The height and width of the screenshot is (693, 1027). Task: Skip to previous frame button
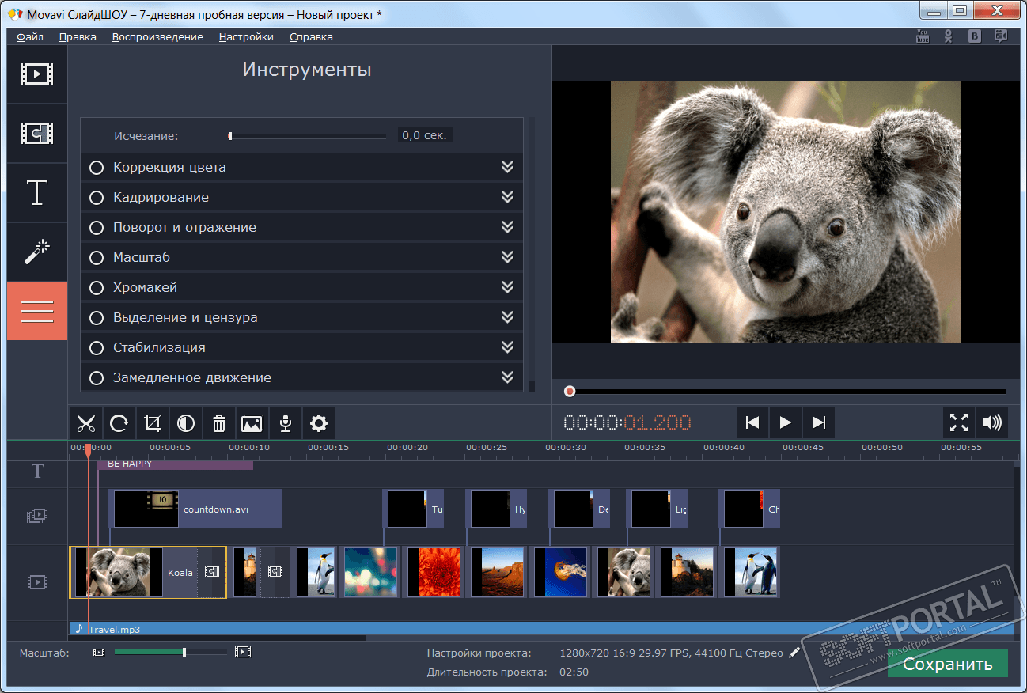(x=752, y=422)
